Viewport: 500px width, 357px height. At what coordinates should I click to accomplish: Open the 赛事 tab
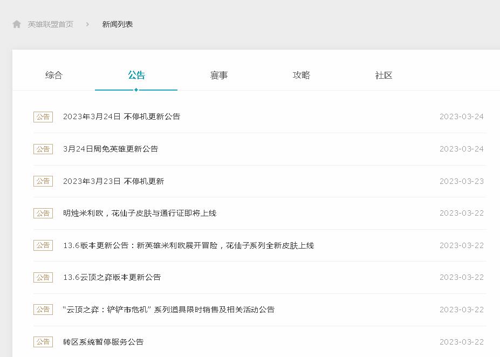[219, 75]
